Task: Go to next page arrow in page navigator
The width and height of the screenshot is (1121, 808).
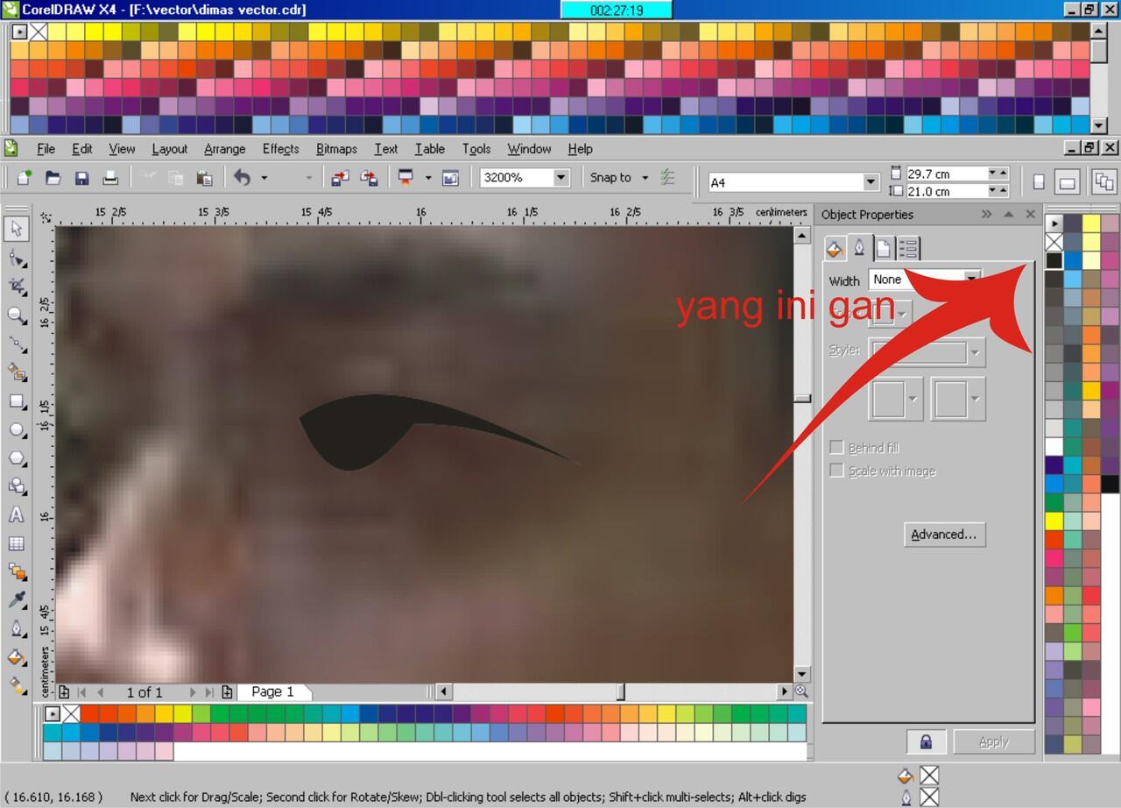Action: click(x=193, y=692)
